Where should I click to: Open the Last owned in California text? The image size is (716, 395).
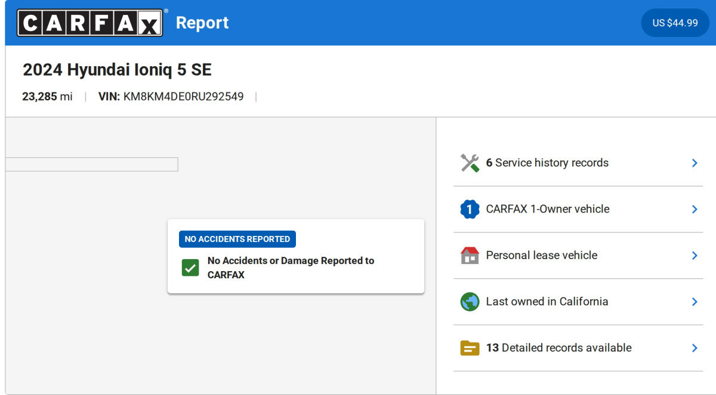click(x=547, y=301)
